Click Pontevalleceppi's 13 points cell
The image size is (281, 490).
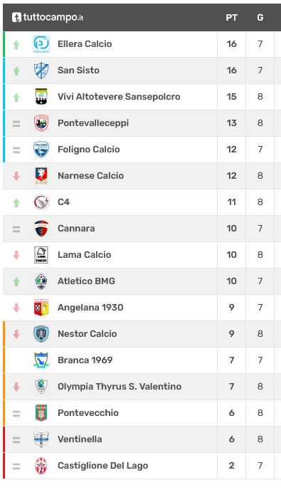(x=231, y=123)
